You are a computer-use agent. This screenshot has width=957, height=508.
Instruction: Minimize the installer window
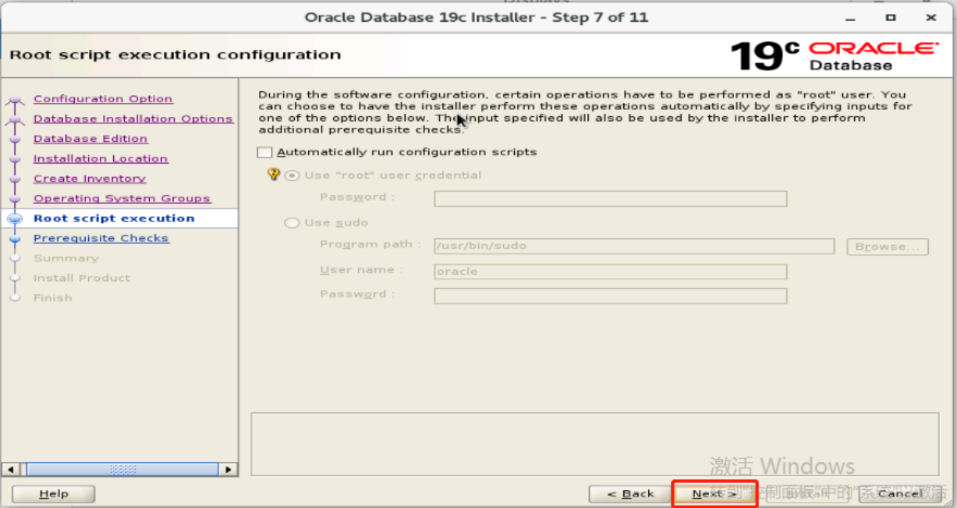849,17
